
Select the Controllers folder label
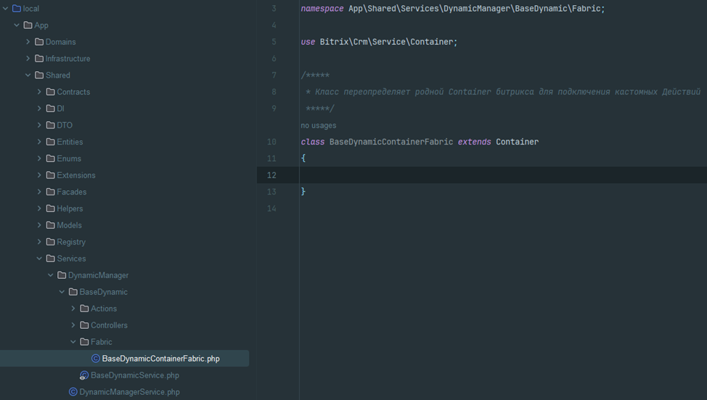[109, 326]
